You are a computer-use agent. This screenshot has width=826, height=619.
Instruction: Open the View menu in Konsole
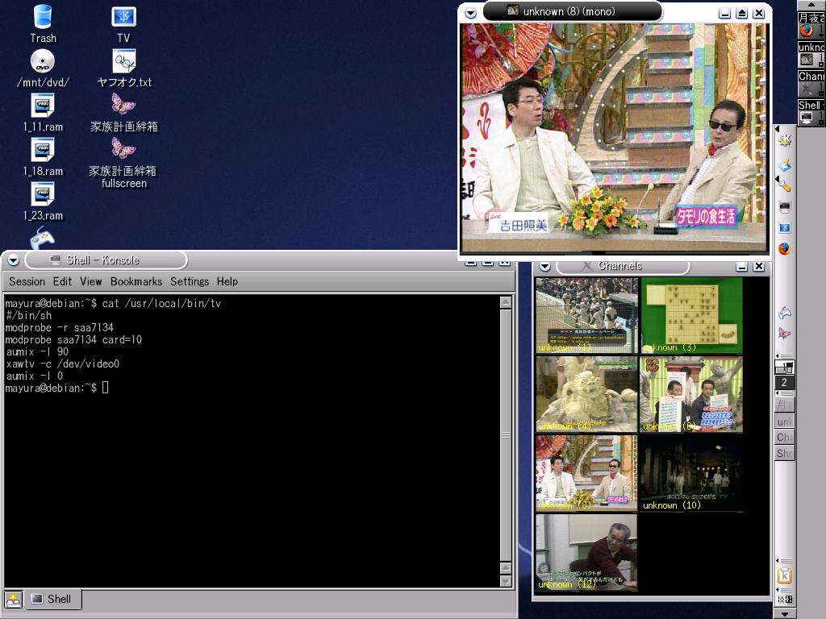click(90, 281)
